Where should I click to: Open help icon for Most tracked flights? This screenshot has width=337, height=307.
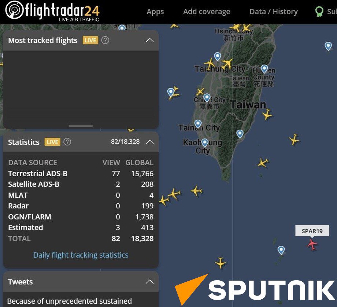tap(105, 40)
